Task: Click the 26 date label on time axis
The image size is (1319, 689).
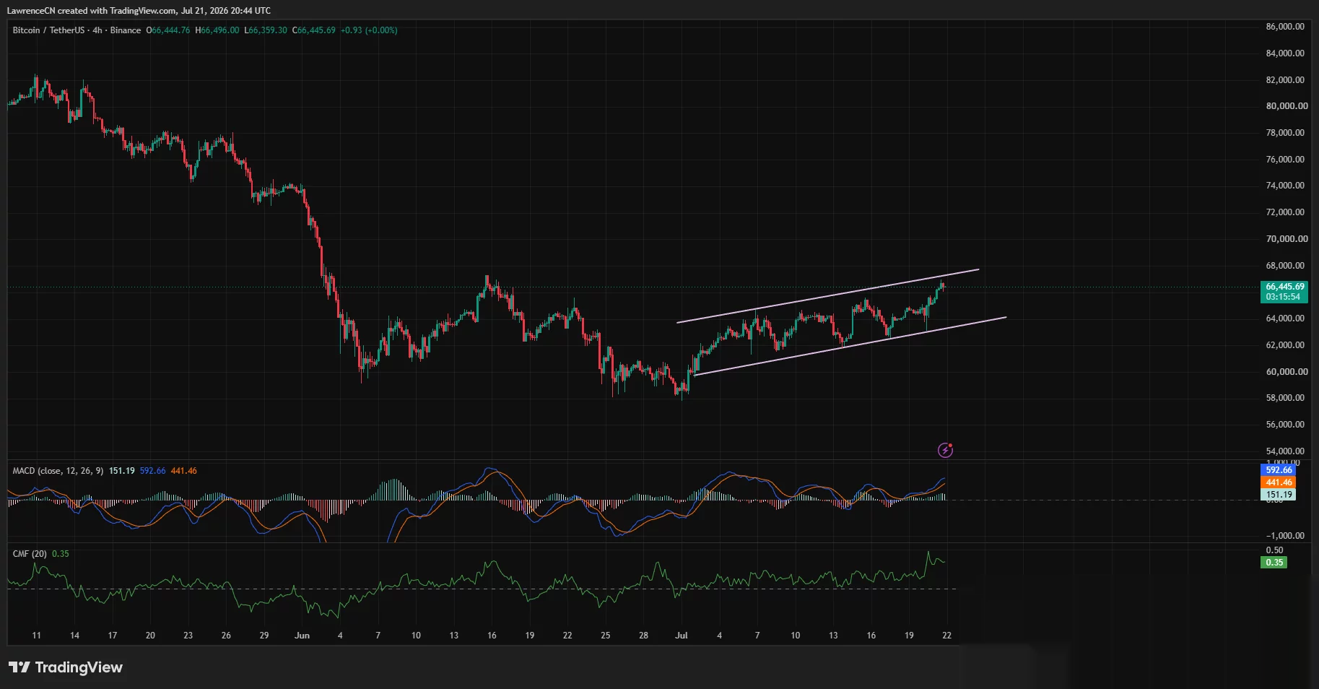Action: 226,636
